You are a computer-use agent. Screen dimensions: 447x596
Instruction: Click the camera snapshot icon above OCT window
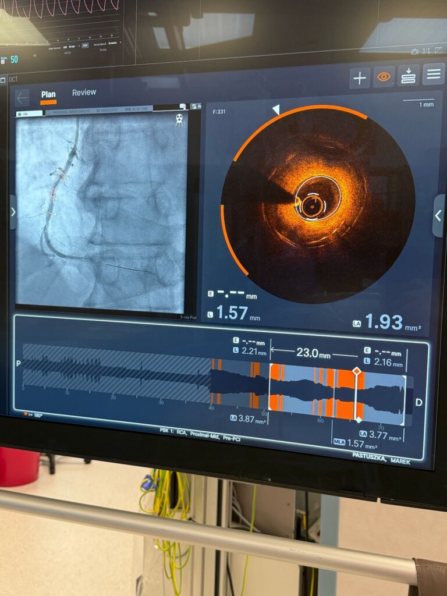[x=414, y=51]
